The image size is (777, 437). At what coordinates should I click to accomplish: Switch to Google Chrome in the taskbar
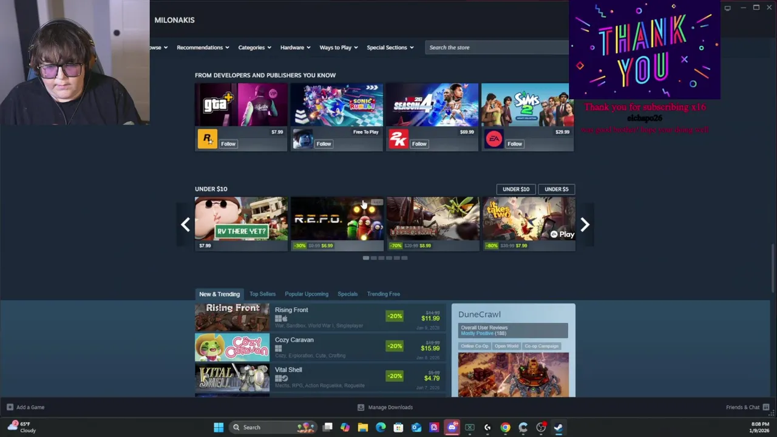click(505, 427)
